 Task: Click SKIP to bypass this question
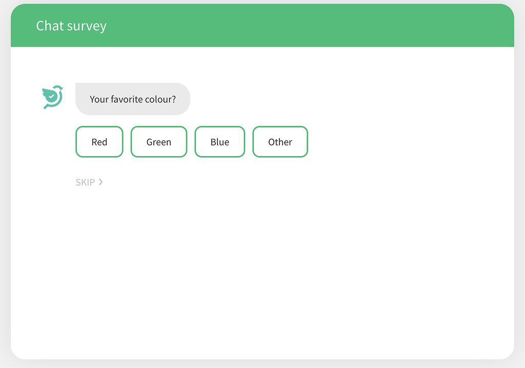click(85, 182)
